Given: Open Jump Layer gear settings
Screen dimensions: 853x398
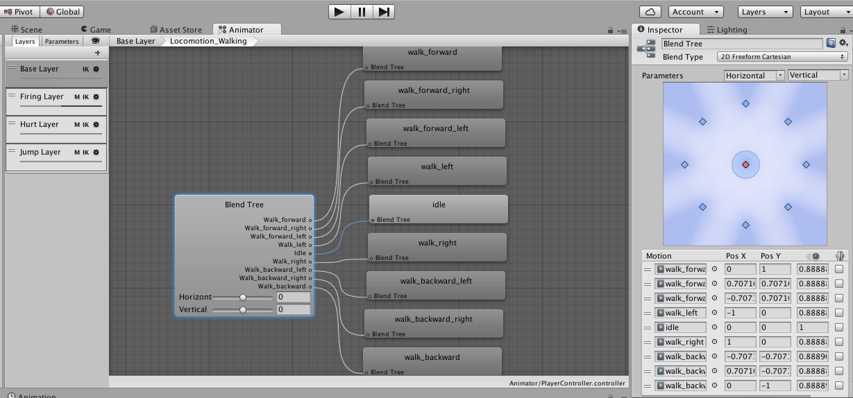Looking at the screenshot, I should tap(96, 152).
